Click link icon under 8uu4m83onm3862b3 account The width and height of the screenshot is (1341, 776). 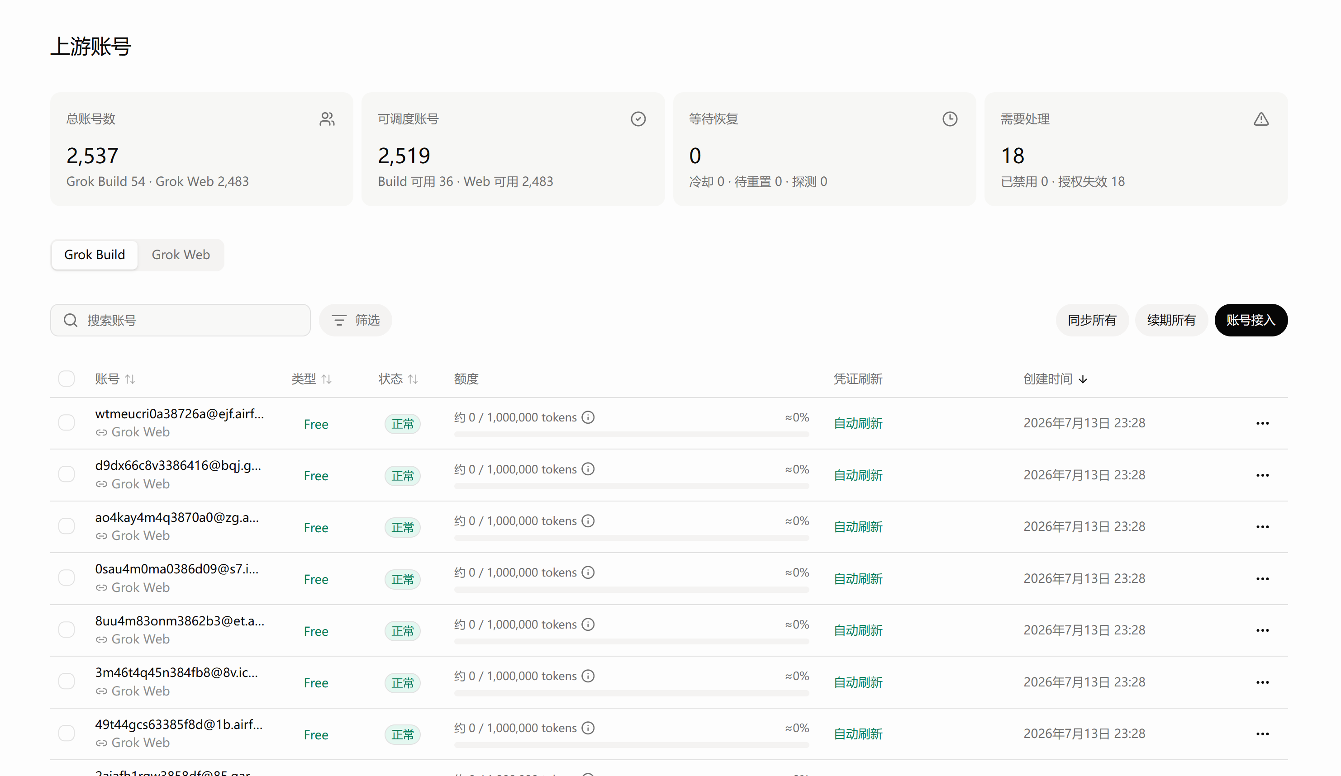[x=102, y=640]
